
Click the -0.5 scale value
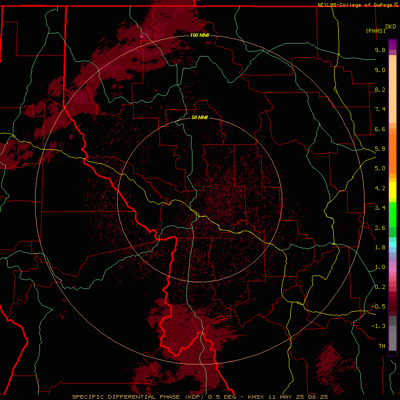coord(378,307)
